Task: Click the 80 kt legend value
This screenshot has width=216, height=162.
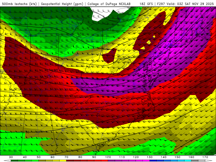Action: pos(80,157)
